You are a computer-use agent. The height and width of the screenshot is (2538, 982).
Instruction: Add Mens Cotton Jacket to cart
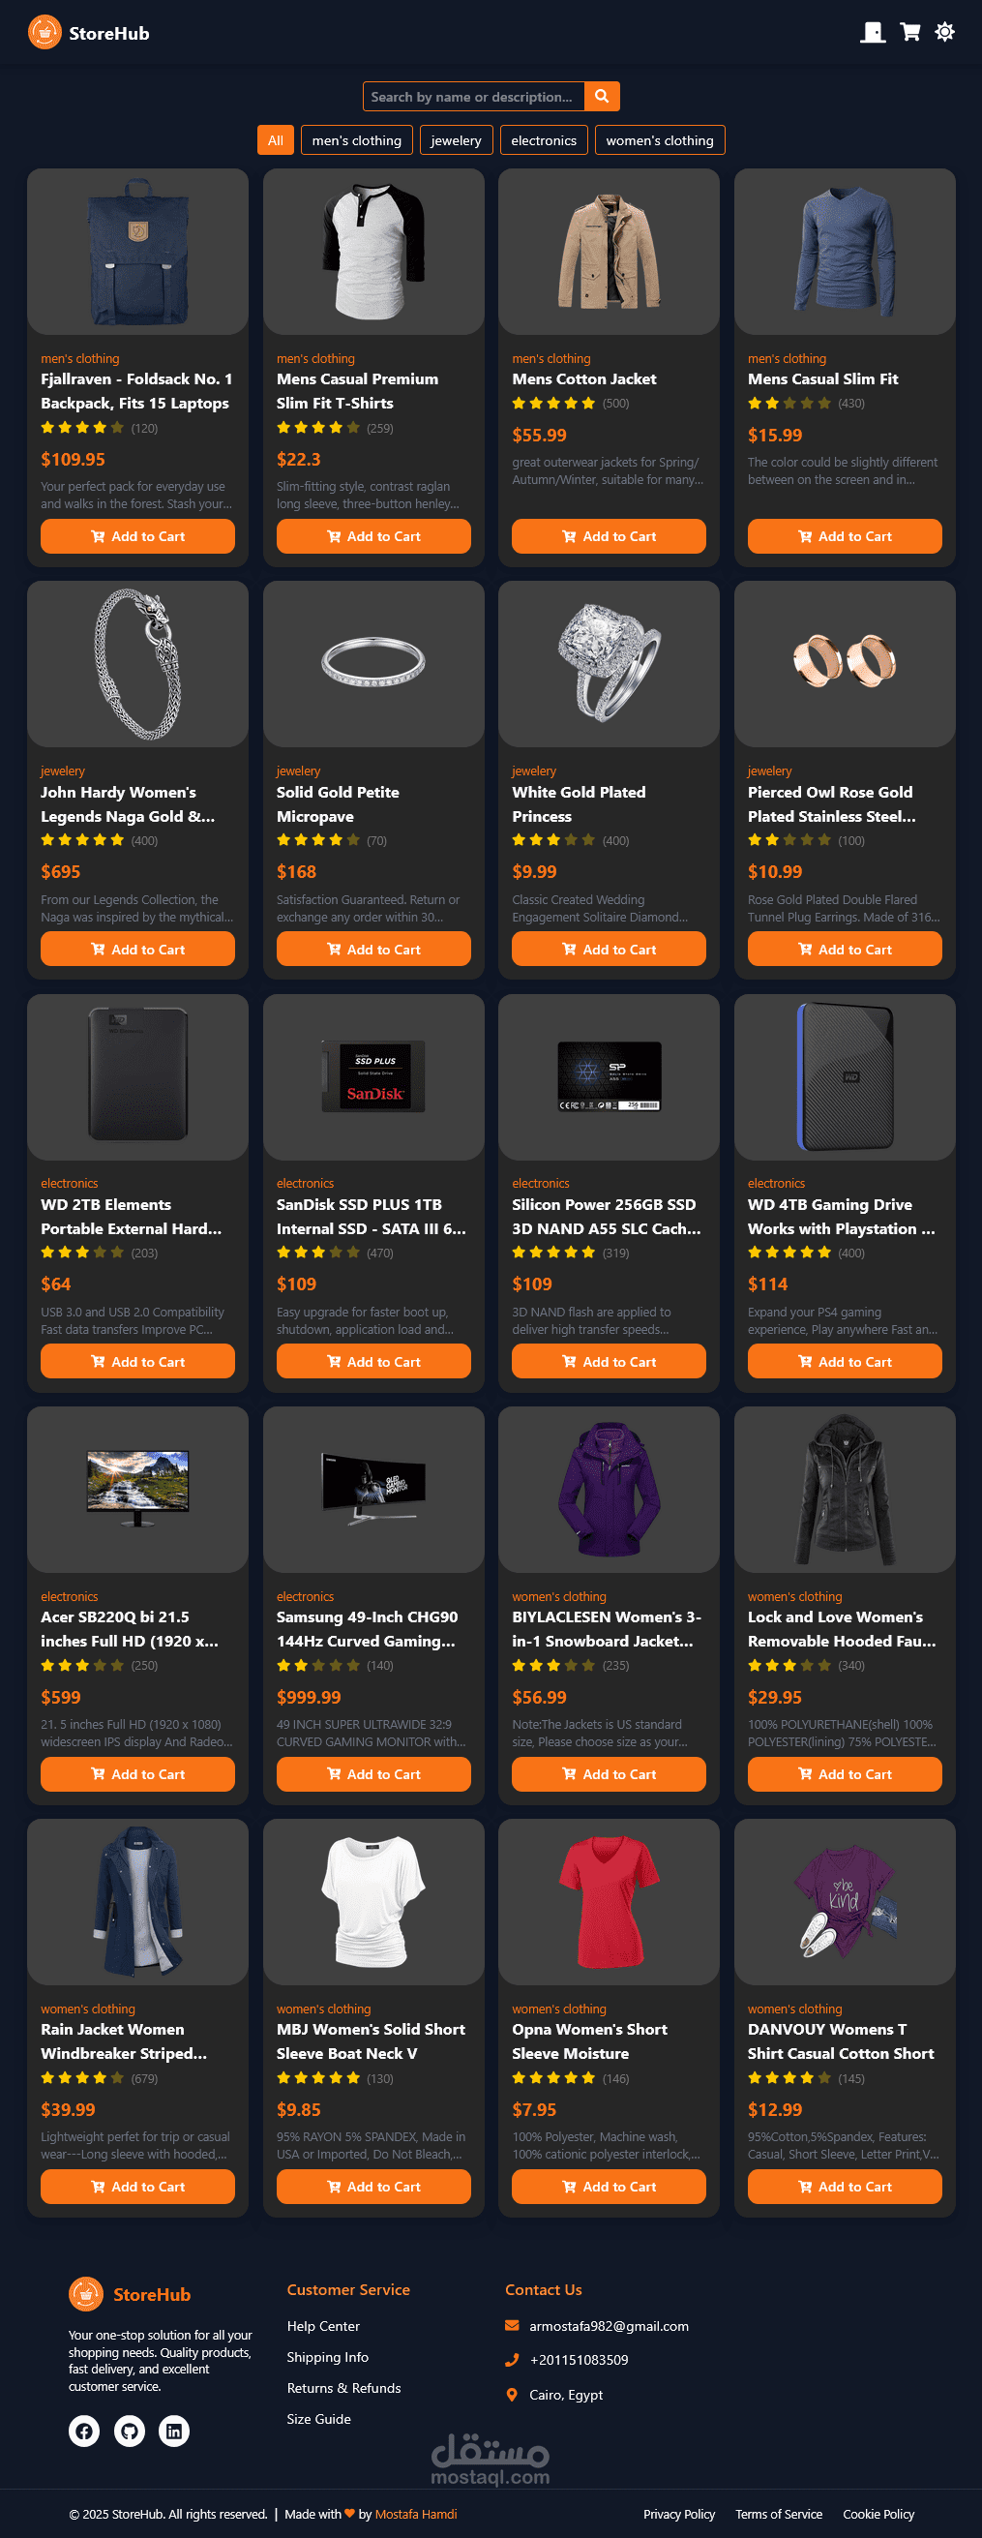tap(609, 536)
